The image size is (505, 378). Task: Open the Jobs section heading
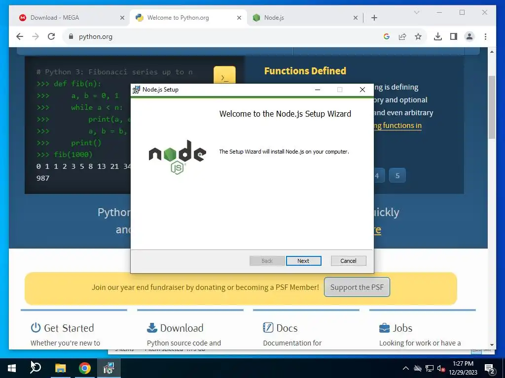pyautogui.click(x=402, y=328)
